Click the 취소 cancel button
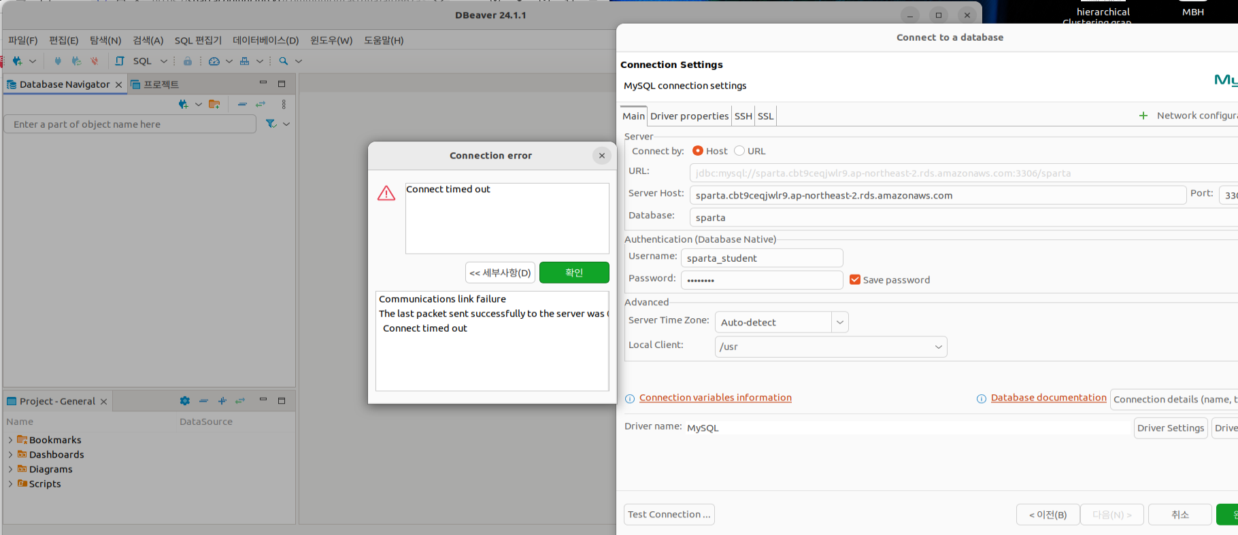The width and height of the screenshot is (1238, 535). (1180, 515)
